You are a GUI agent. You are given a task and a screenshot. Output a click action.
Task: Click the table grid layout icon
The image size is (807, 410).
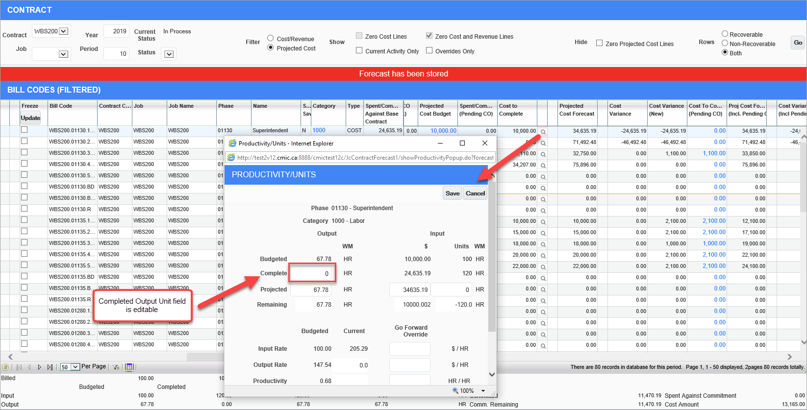coord(129,367)
